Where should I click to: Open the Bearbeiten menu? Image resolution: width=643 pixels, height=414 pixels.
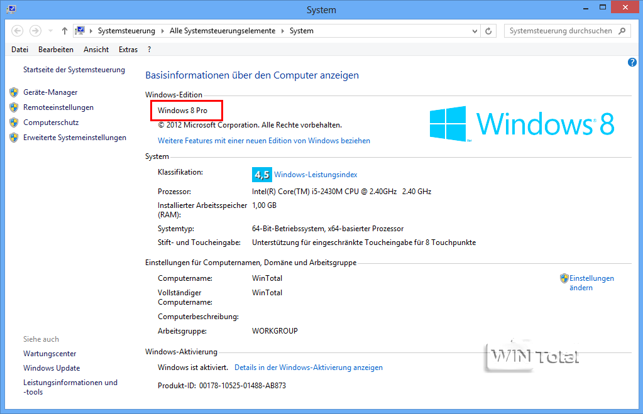click(56, 50)
